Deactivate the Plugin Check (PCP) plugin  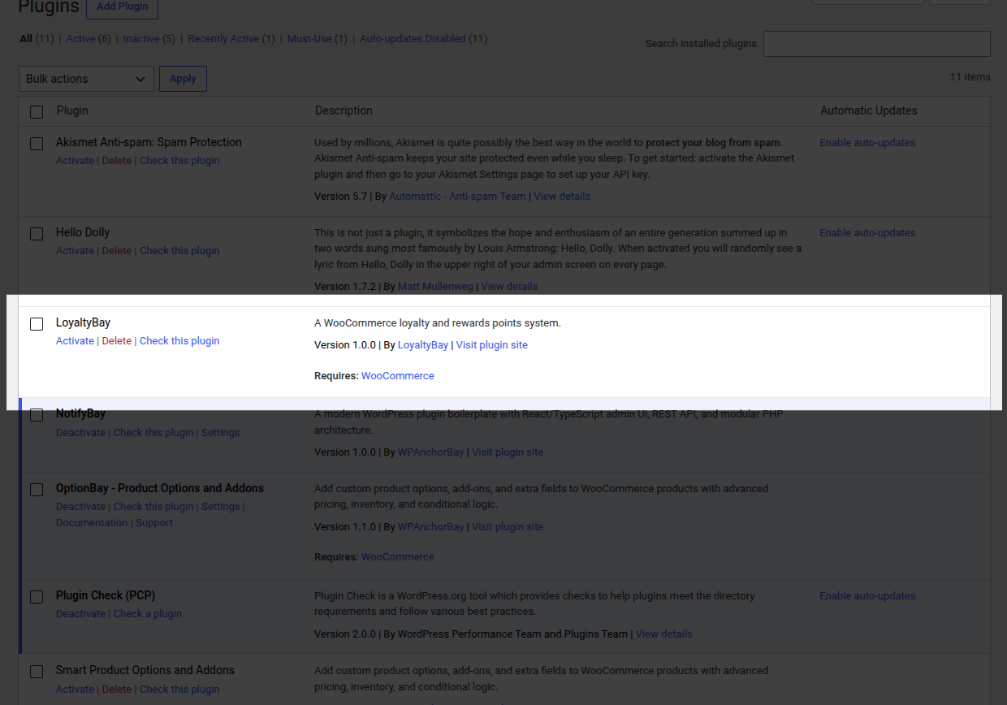pos(80,614)
